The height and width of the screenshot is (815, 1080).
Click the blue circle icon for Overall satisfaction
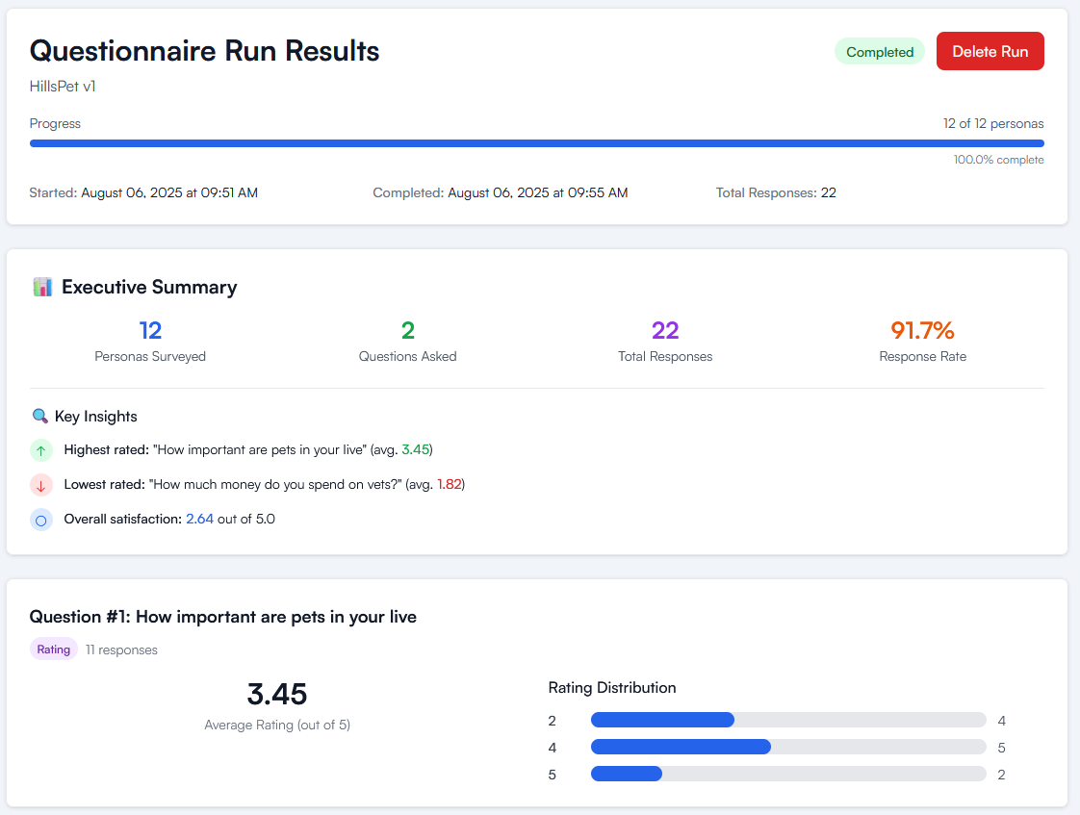pos(41,521)
